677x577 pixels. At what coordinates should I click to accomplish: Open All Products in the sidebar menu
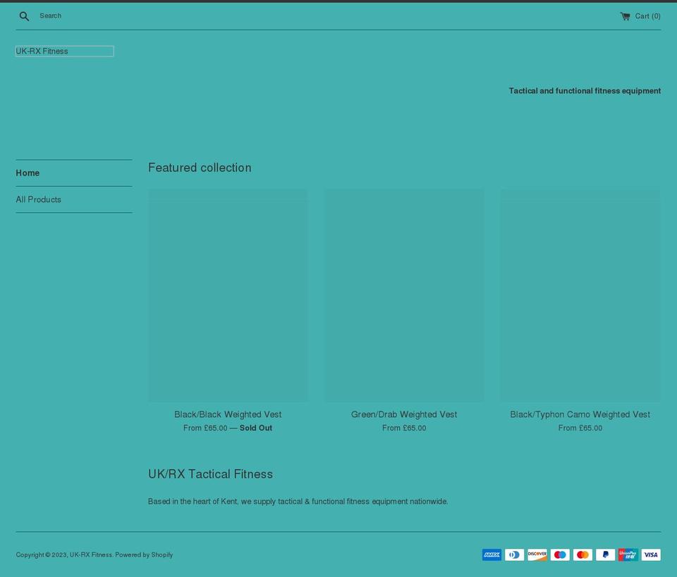pyautogui.click(x=38, y=199)
